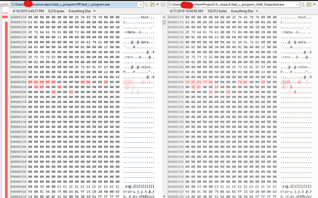The height and width of the screenshot is (198, 318).
Task: Click byte B8 at left row 00000400
Action: [x=30, y=187]
